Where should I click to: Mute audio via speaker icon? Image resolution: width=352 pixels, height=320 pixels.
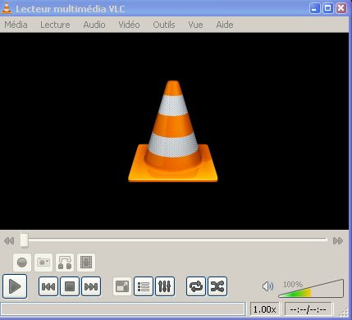tap(267, 286)
